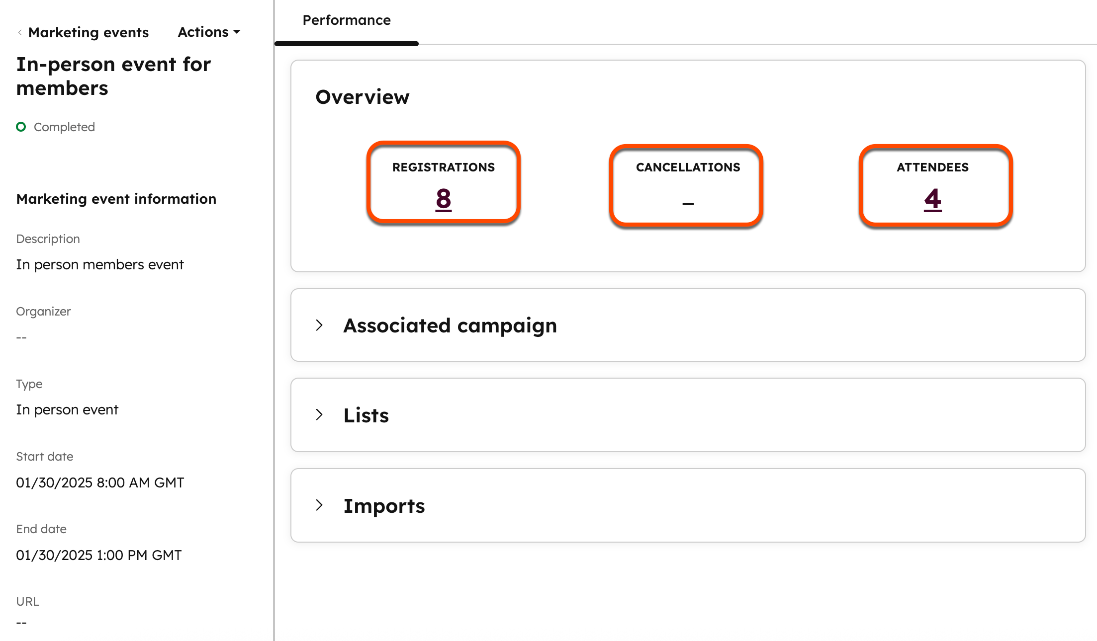1097x641 pixels.
Task: Click the description text In person members event
Action: point(100,264)
